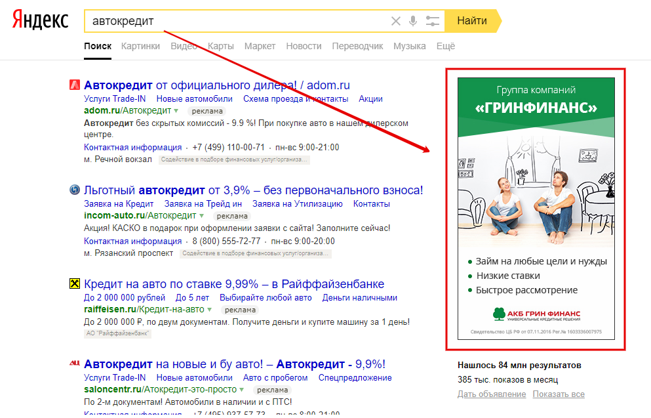Click the adom.ru red favicon

(74, 85)
